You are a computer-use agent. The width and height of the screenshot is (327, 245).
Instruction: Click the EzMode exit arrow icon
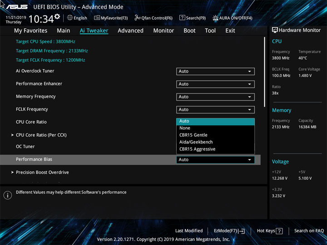tap(242, 231)
